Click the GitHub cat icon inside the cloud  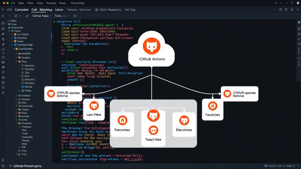click(x=152, y=46)
